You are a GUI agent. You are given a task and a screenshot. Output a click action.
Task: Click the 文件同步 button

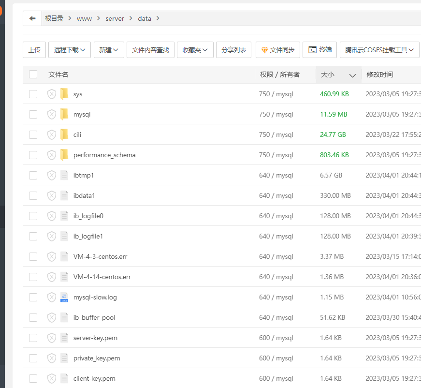click(277, 50)
